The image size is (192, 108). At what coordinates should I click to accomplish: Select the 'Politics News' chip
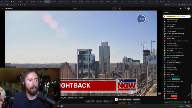coord(136,100)
